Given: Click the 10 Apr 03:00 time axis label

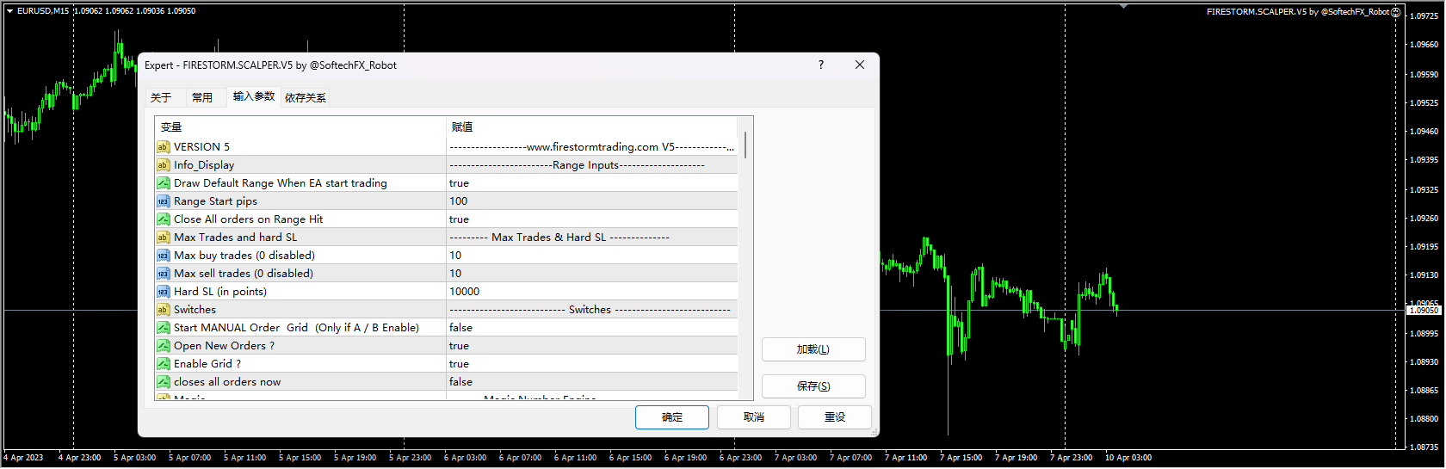Looking at the screenshot, I should coord(1128,458).
